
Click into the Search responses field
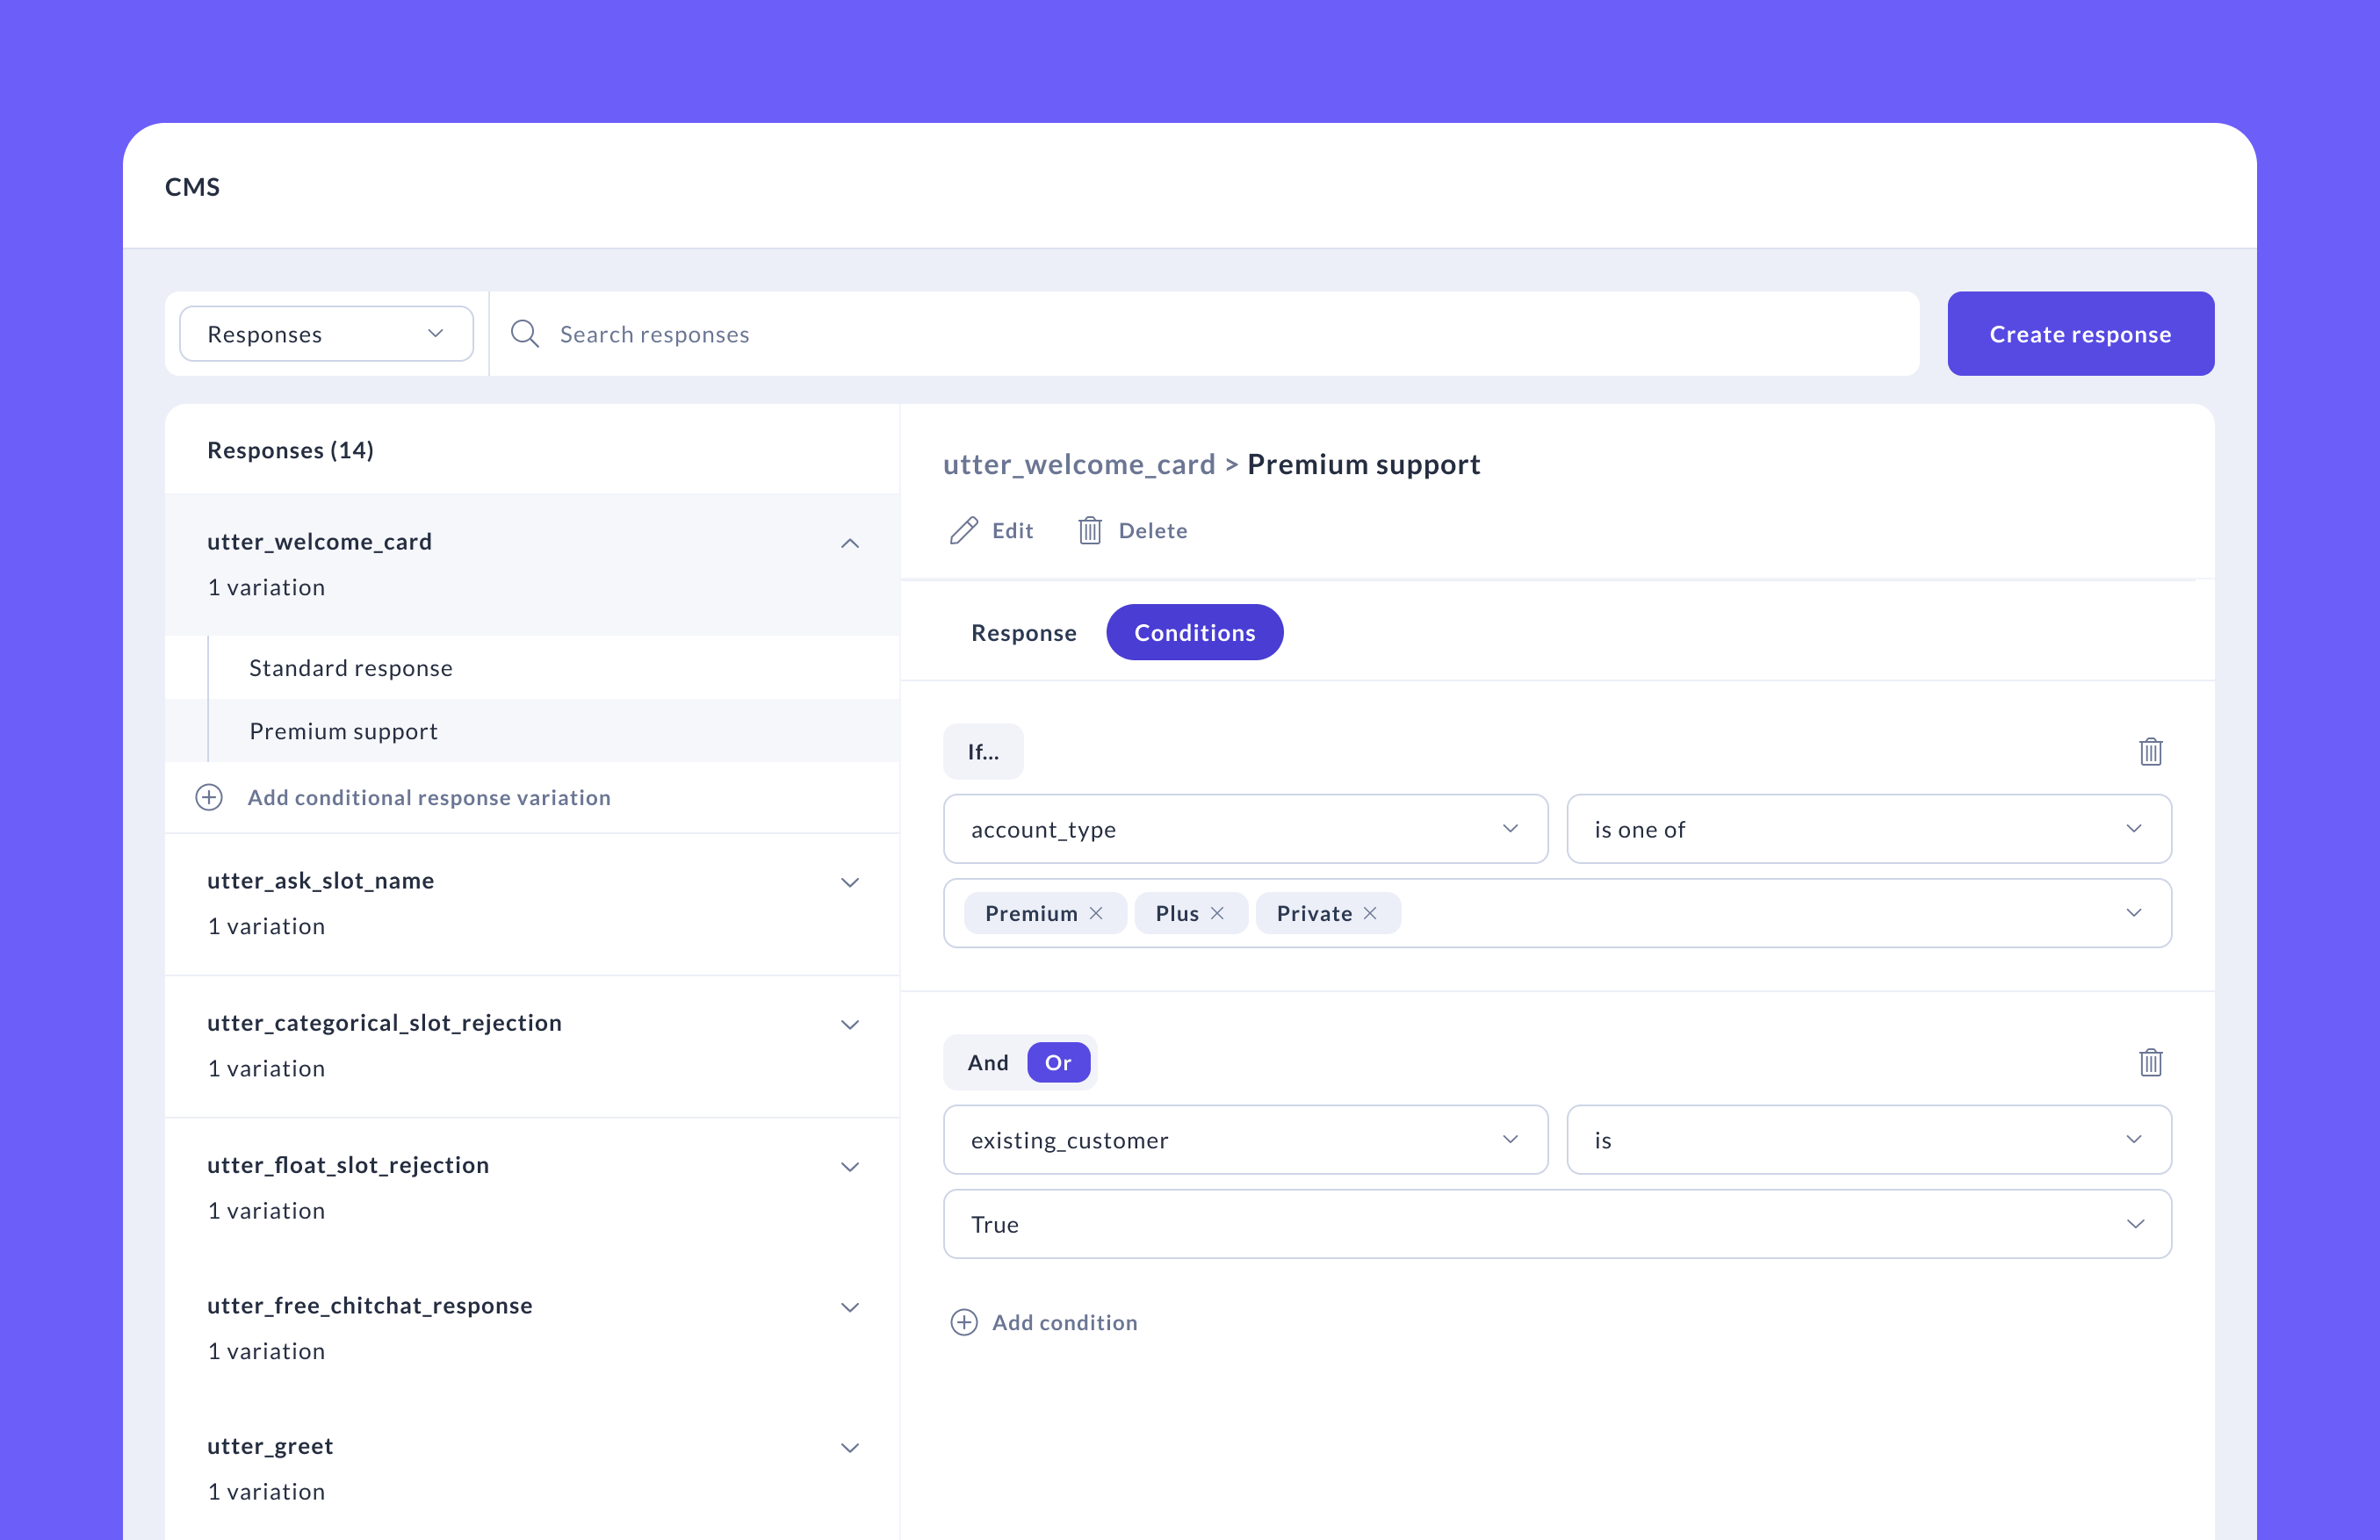click(1204, 334)
